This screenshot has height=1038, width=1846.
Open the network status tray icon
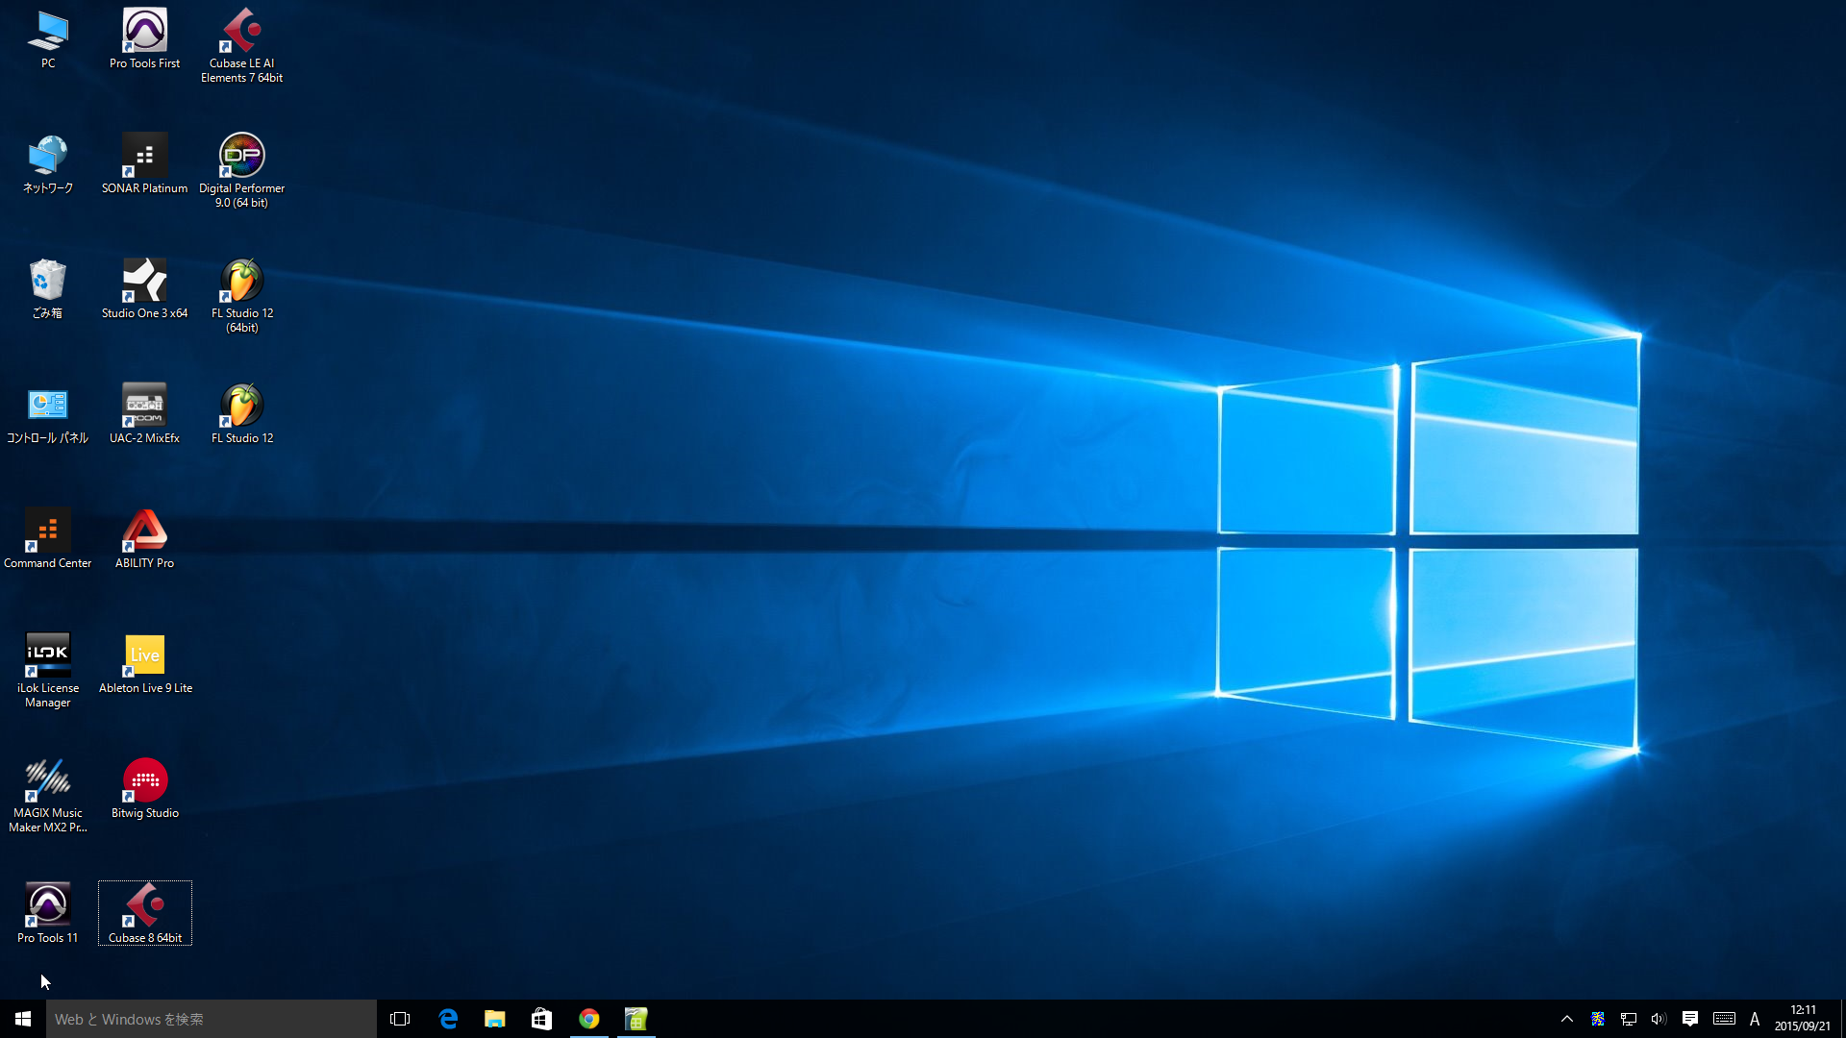pos(1629,1019)
